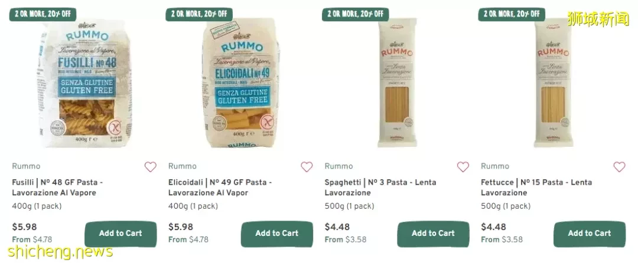
Task: Open the Spaghetti No 3 product image
Action: coord(397,83)
